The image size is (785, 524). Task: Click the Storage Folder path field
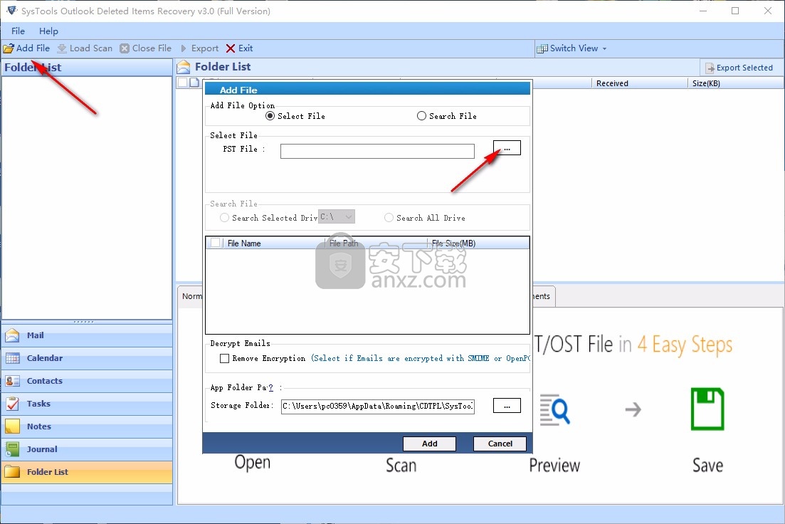click(x=377, y=407)
